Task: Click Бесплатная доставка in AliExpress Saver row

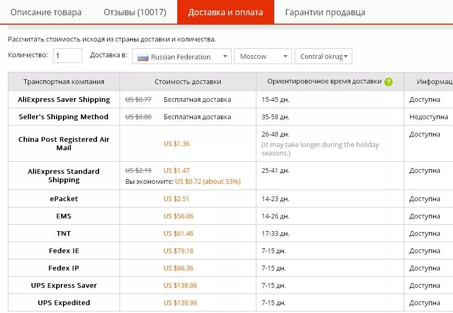Action: point(197,99)
